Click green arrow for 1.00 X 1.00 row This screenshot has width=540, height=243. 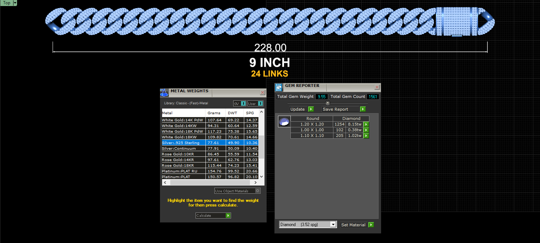tap(366, 130)
